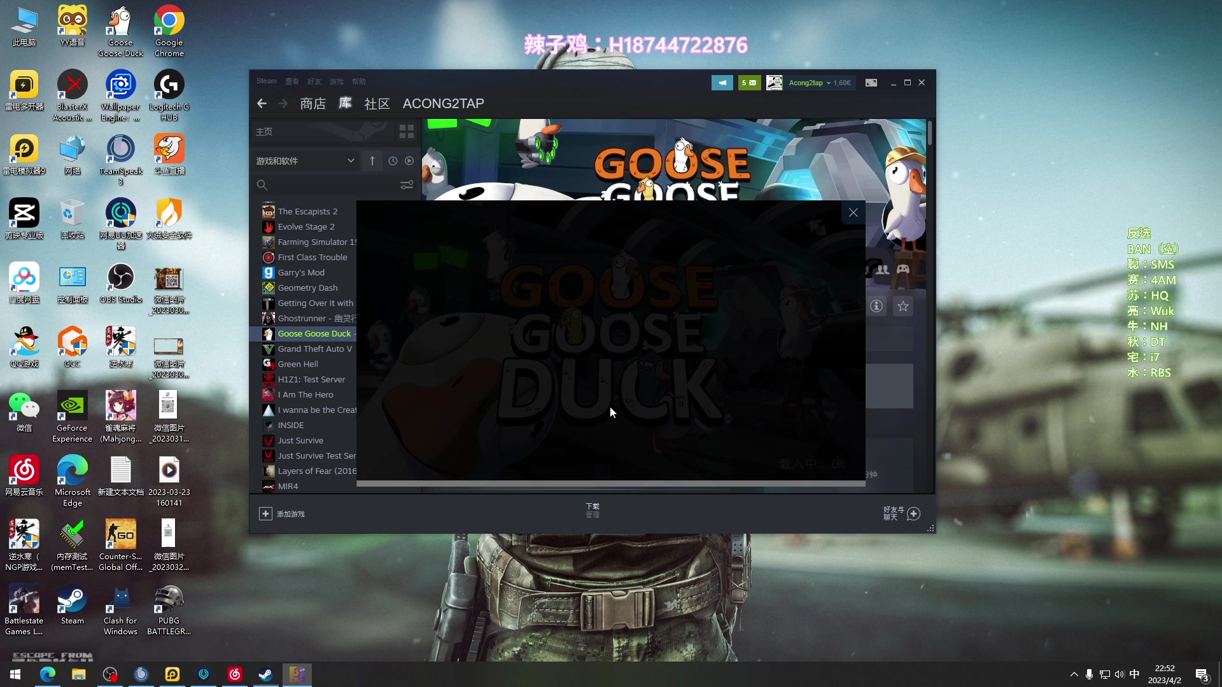Open Windows notification center
The image size is (1222, 687).
1202,674
